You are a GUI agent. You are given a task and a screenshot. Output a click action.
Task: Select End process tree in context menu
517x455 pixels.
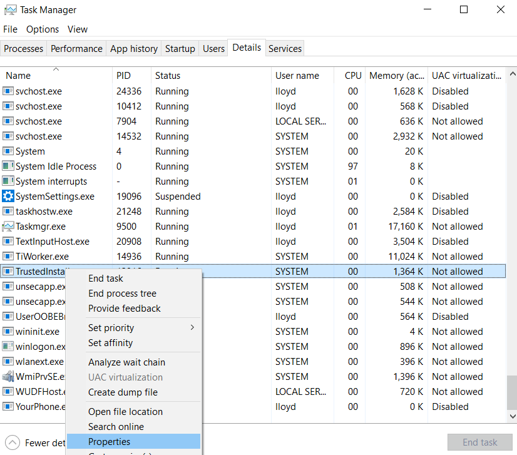click(123, 294)
